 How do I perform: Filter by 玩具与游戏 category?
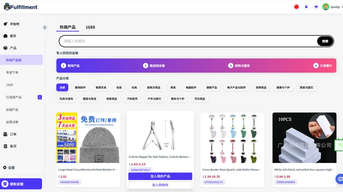point(66,99)
